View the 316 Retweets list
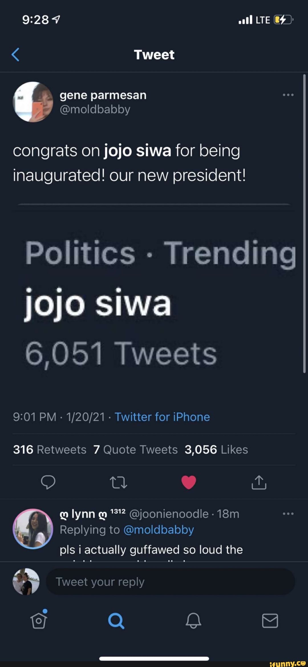308x667 pixels. coord(50,450)
